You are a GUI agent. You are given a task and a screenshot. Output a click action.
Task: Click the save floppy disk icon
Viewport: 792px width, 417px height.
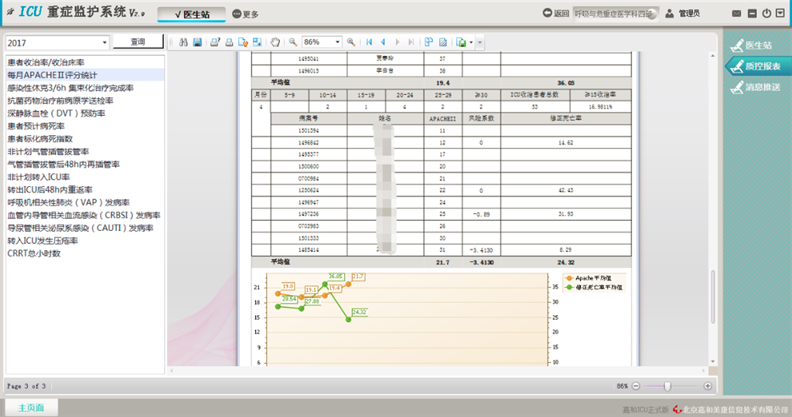click(197, 42)
